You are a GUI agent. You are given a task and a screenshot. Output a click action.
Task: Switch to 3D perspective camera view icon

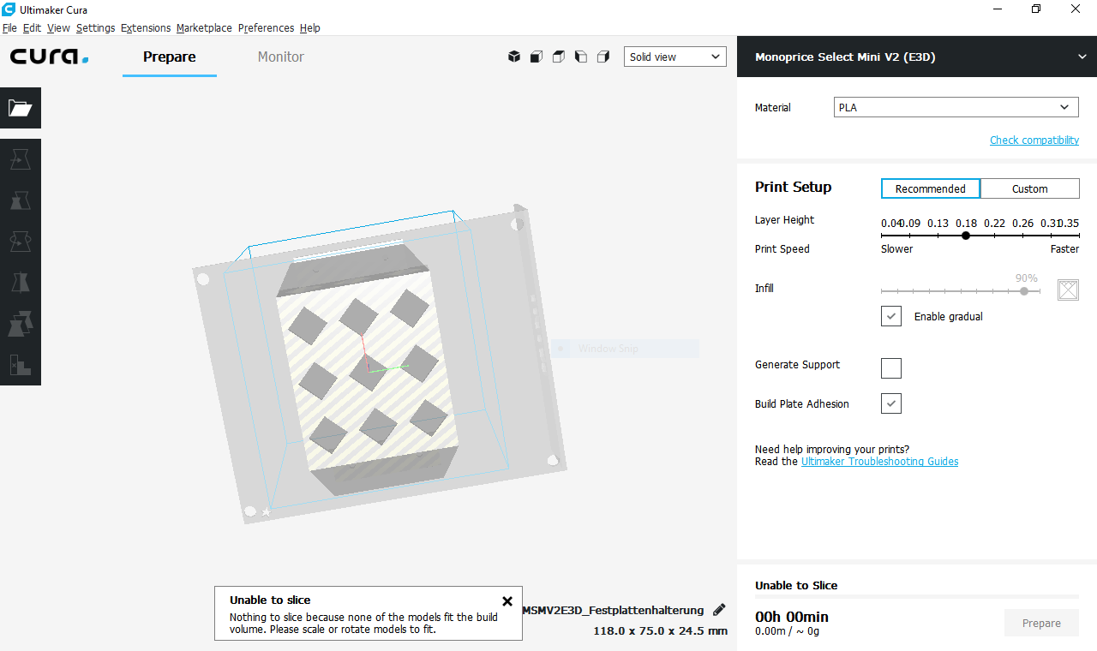[514, 57]
